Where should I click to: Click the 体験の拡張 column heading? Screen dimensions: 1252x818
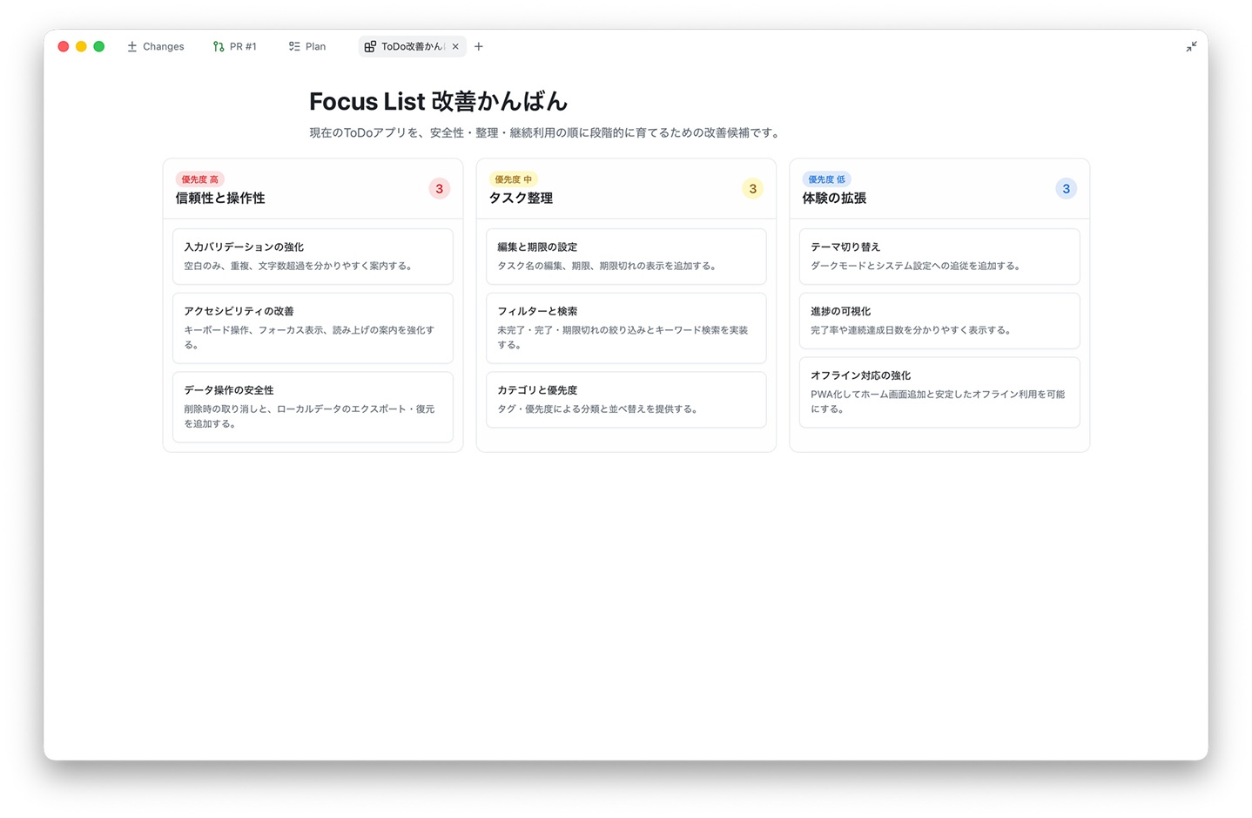click(x=834, y=198)
